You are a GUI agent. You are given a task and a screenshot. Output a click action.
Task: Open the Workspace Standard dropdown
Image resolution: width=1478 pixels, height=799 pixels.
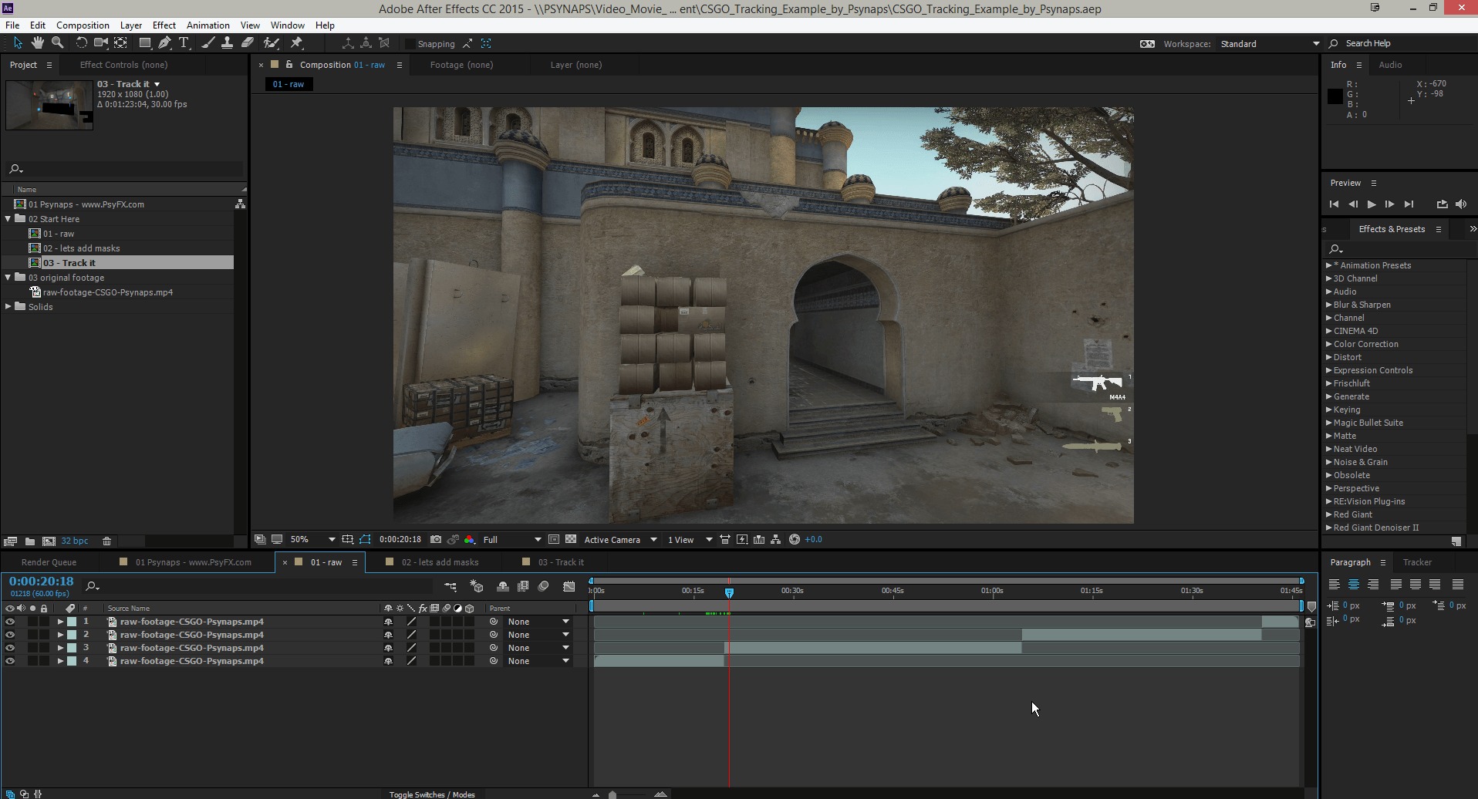(x=1270, y=44)
